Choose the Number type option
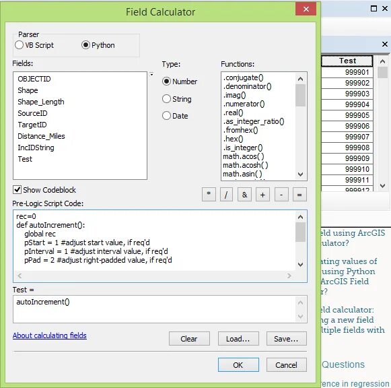The image size is (391, 388). point(166,82)
